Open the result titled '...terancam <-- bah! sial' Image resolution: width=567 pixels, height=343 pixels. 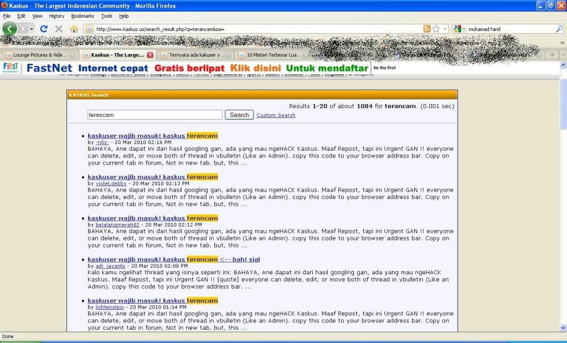coord(173,259)
